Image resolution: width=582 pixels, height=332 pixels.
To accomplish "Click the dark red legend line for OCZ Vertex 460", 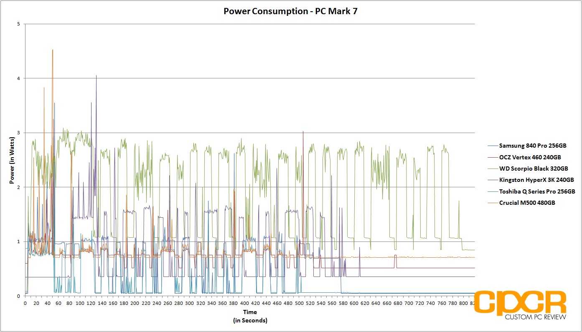I will 492,157.
